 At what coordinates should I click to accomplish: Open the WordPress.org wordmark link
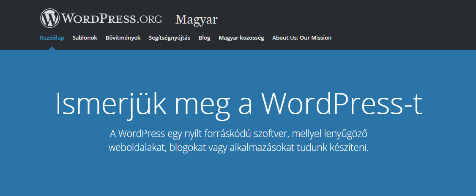pyautogui.click(x=112, y=19)
